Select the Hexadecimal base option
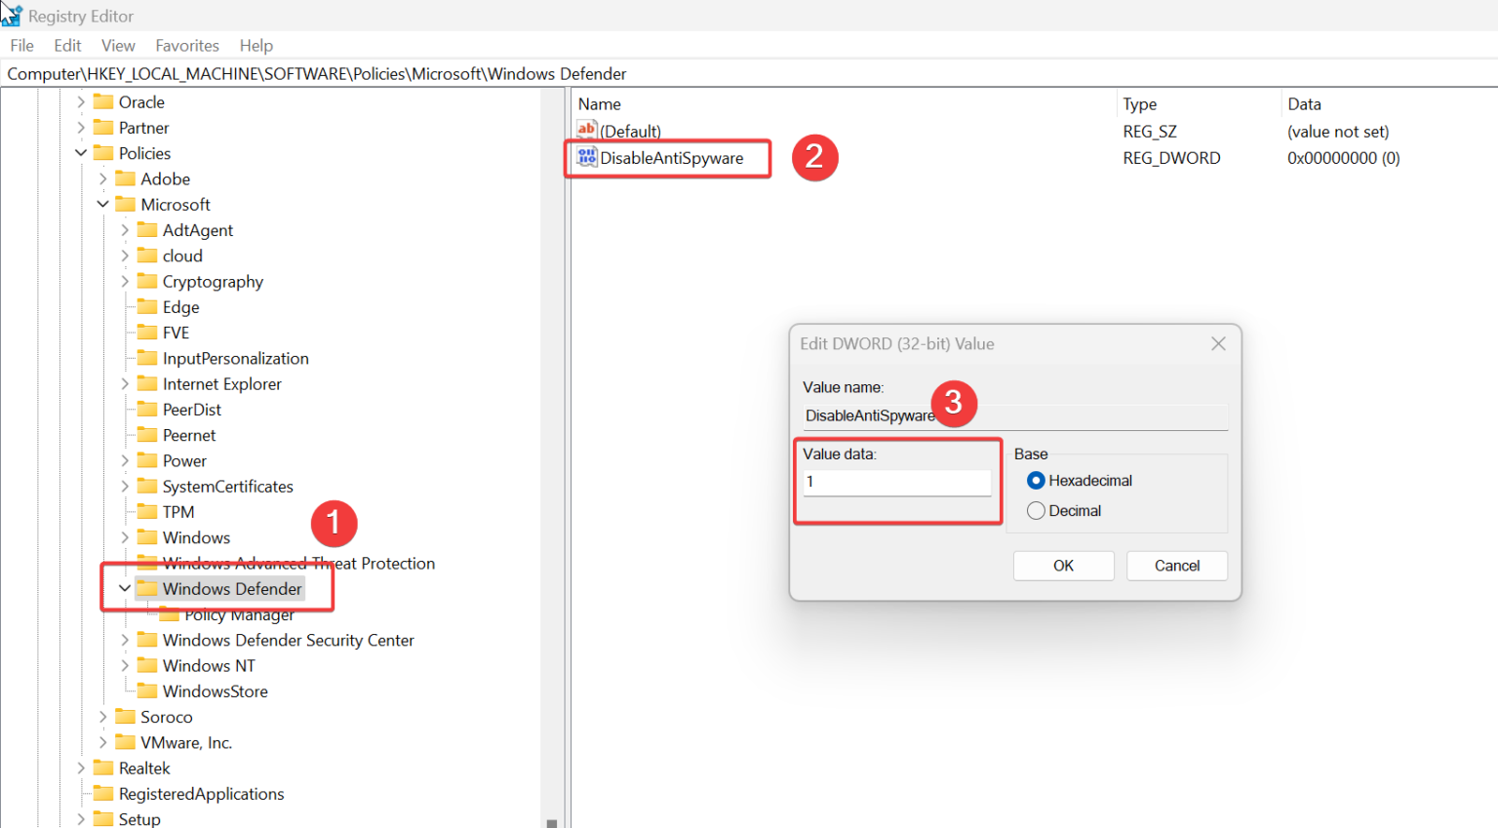1498x828 pixels. (x=1036, y=480)
